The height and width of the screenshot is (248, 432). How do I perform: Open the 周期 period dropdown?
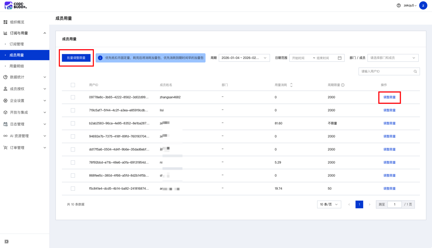(x=244, y=58)
